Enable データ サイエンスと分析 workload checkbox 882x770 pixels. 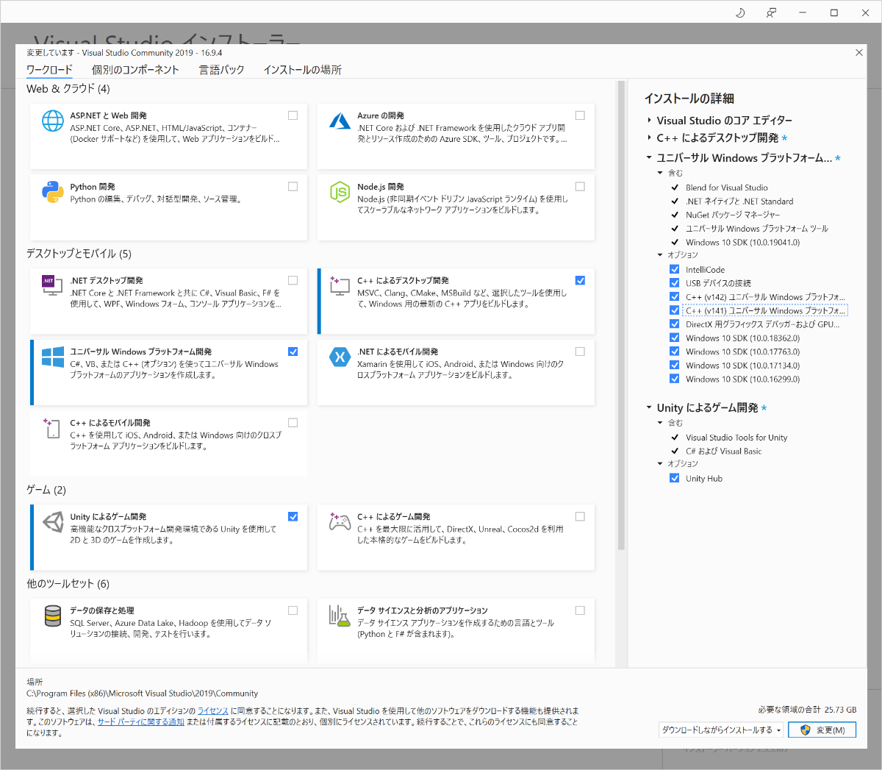[580, 610]
